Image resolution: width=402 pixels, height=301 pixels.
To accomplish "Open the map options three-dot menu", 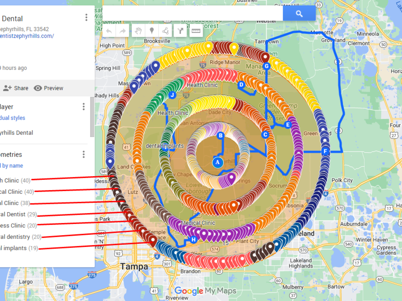I will [x=86, y=17].
